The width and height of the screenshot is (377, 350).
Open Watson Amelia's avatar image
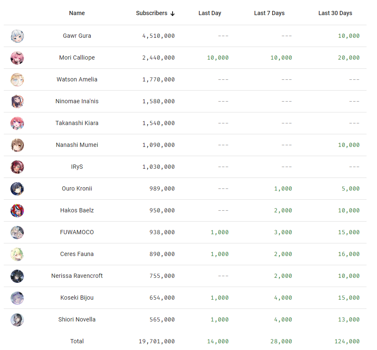17,80
